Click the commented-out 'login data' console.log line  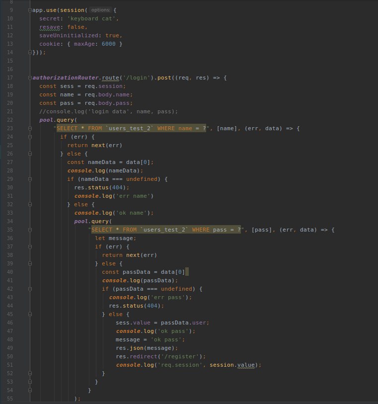[108, 112]
